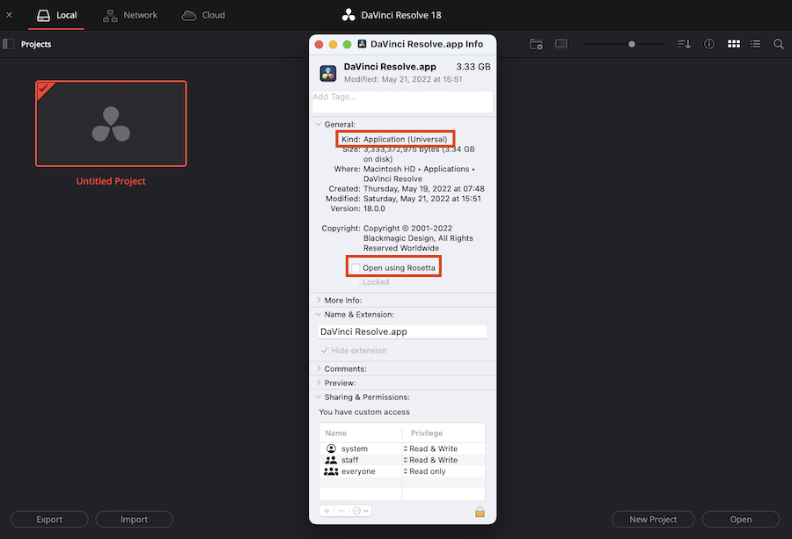
Task: Switch to the Network projects tab
Action: click(x=130, y=15)
